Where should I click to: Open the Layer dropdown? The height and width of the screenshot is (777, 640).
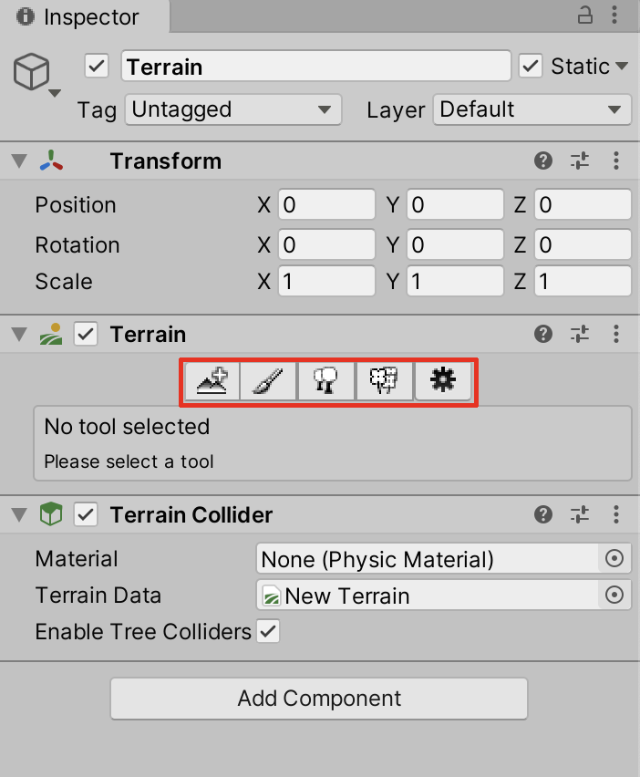tap(532, 110)
